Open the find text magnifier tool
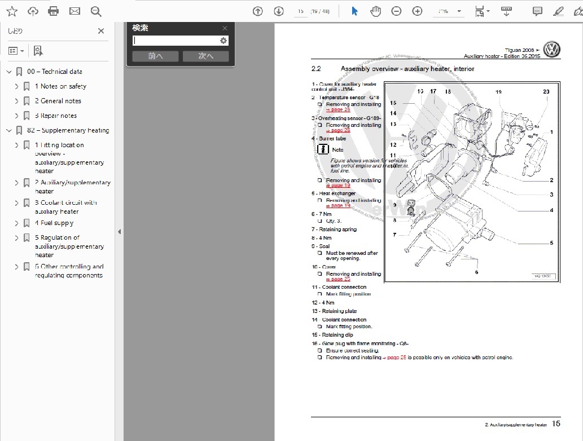This screenshot has height=441, width=583. 96,11
